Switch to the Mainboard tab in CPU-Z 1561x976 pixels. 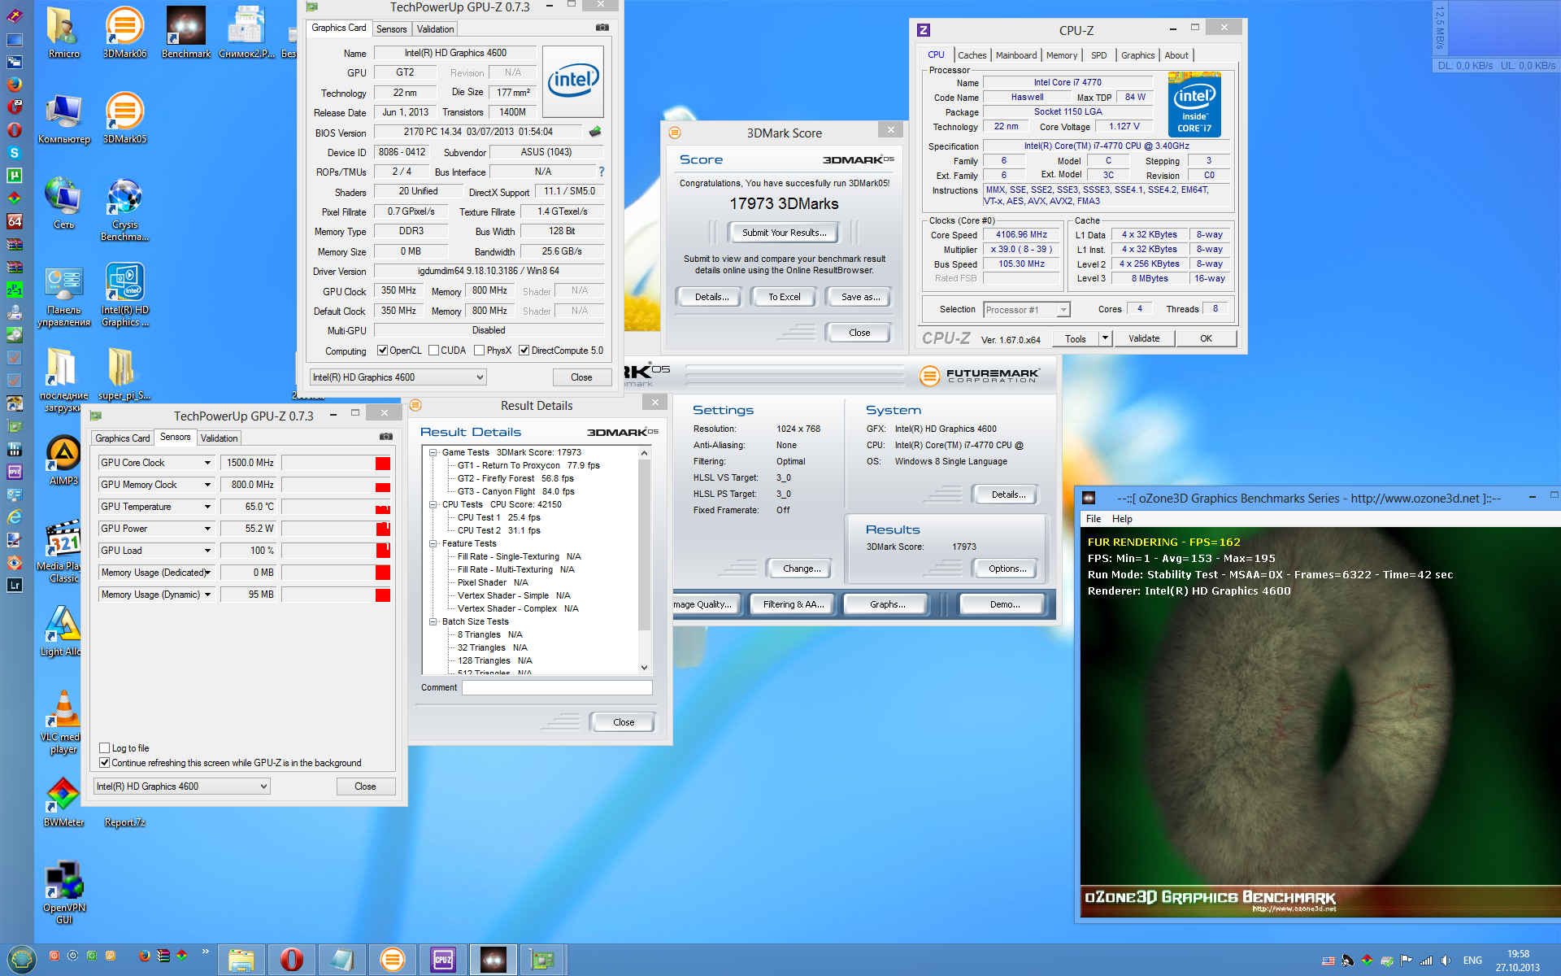tap(1015, 55)
